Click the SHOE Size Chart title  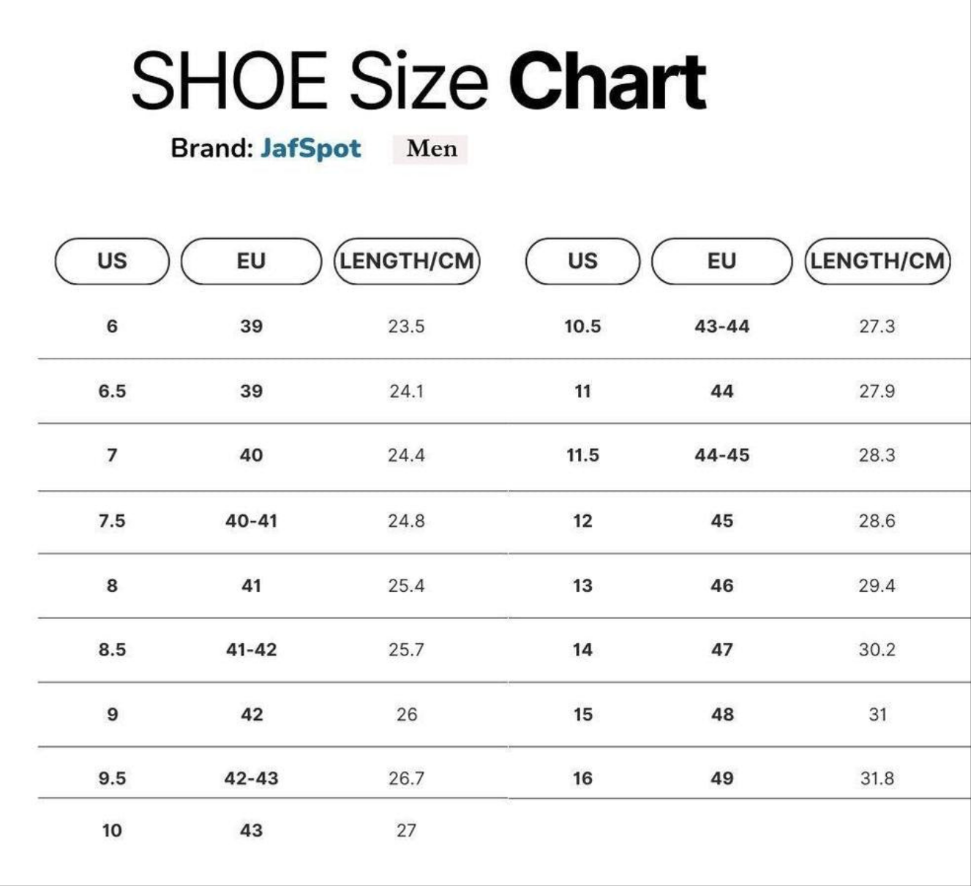(x=418, y=80)
